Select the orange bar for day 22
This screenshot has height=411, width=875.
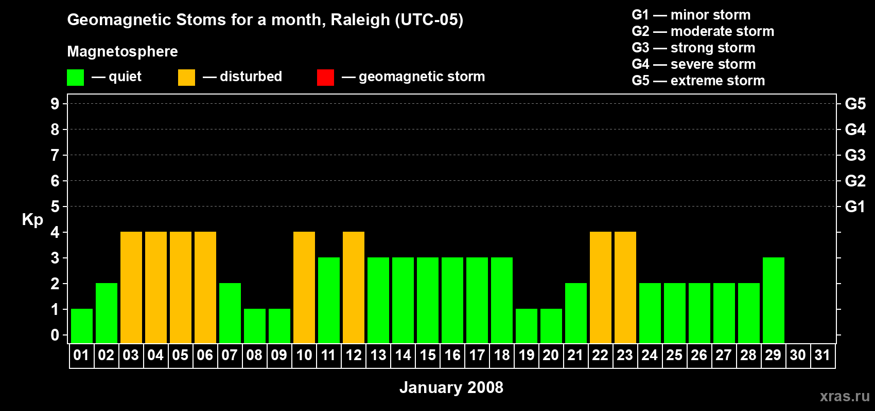[601, 287]
